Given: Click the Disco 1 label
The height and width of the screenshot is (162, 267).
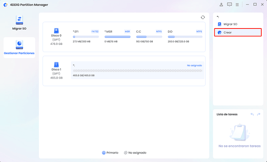Looking at the screenshot, I should [x=56, y=69].
